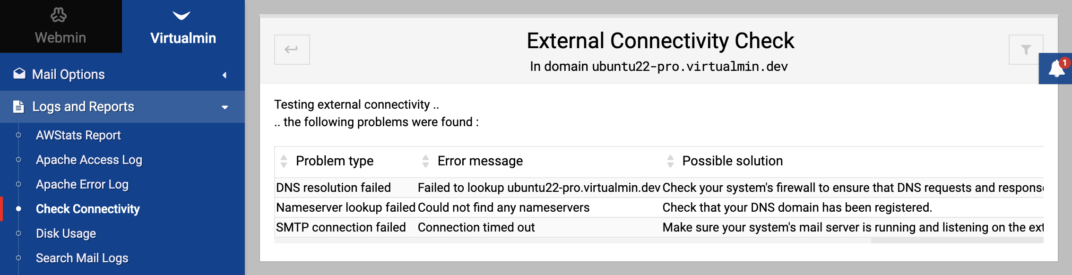Select Check Connectivity in sidebar
The height and width of the screenshot is (275, 1072).
point(88,209)
